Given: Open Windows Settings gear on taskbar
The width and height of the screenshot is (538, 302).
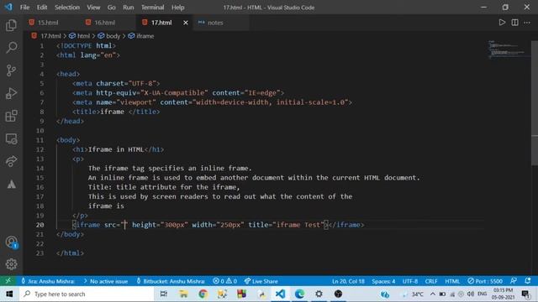Looking at the screenshot, I should click(x=319, y=294).
